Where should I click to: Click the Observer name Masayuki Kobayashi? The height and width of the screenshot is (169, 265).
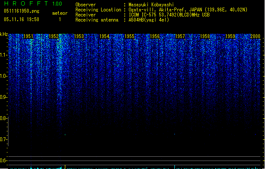151,5
